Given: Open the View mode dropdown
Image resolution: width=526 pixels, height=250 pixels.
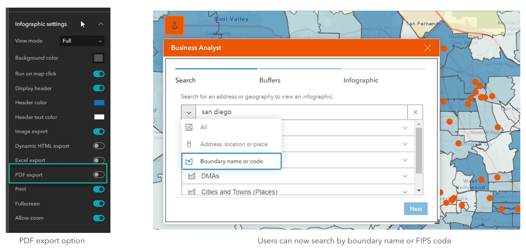Looking at the screenshot, I should (82, 41).
